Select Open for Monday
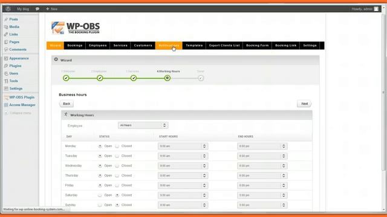This screenshot has width=387, height=217. [x=100, y=146]
